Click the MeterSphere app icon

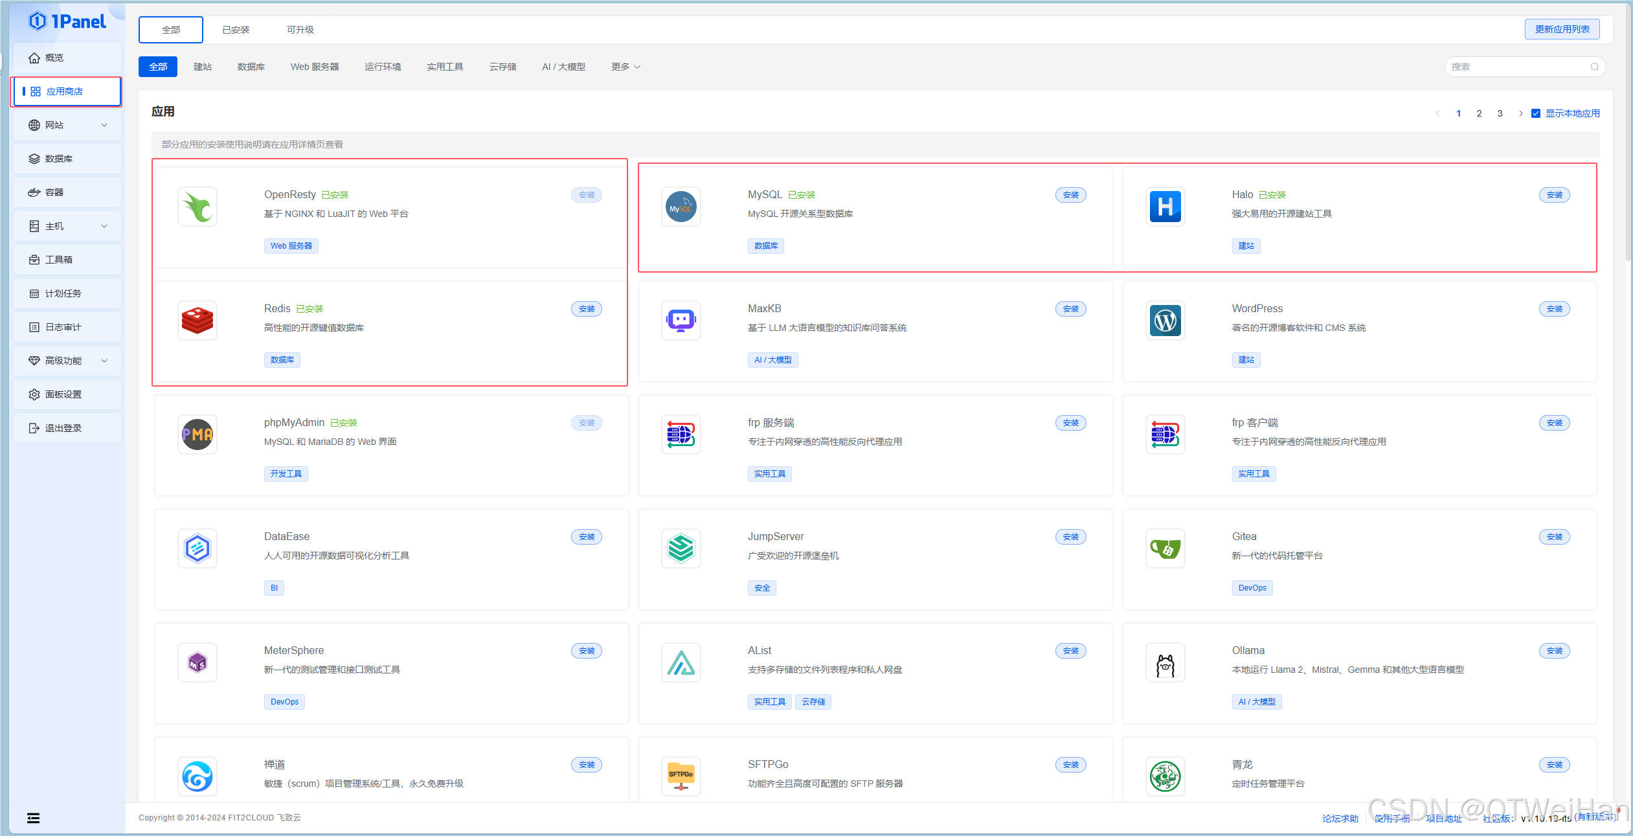[x=197, y=663]
